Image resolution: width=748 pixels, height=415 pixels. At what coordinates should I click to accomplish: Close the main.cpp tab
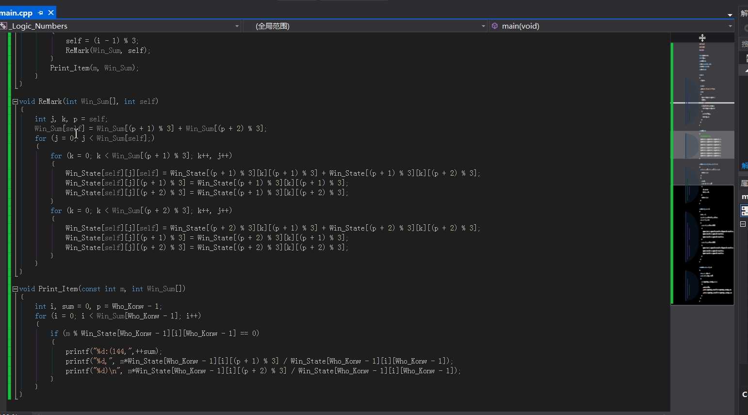point(50,13)
